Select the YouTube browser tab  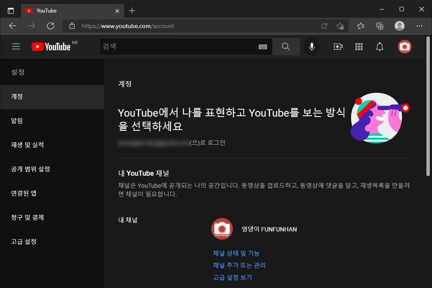pos(73,11)
